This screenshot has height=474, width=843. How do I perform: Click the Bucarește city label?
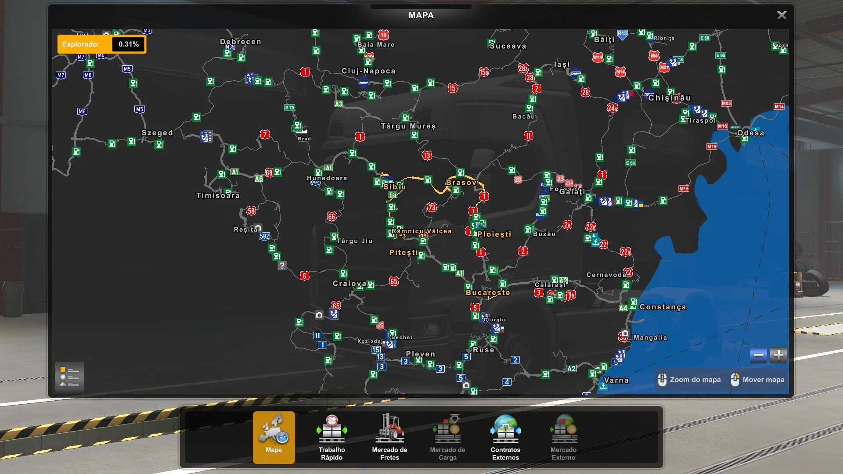pos(488,293)
